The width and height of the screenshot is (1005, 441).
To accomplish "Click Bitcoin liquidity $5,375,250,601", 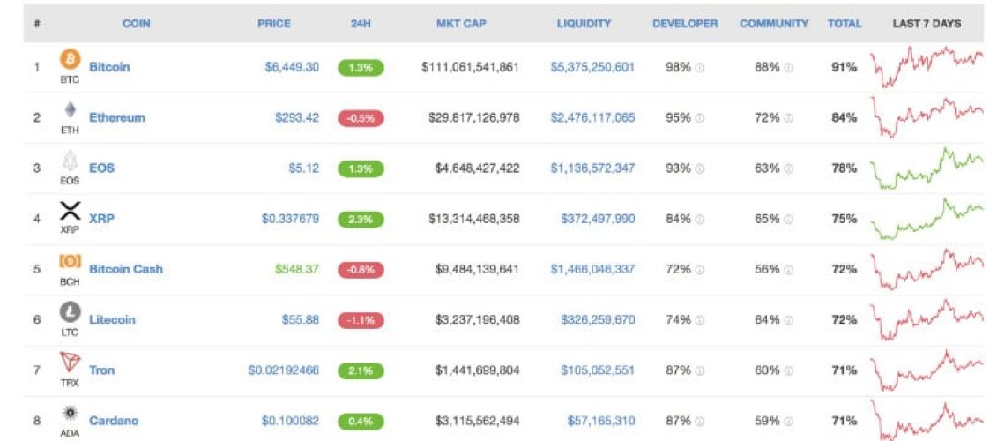I will (x=592, y=67).
